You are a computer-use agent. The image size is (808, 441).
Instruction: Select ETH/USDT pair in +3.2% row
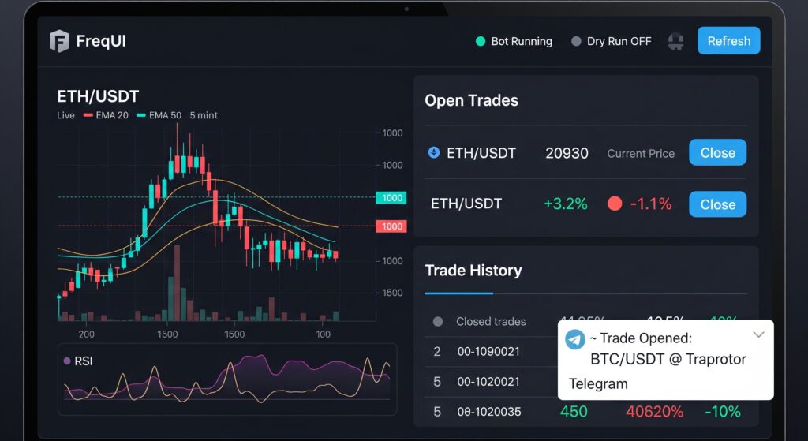point(466,204)
